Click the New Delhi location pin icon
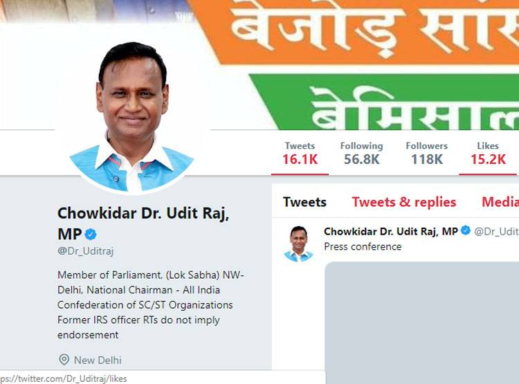Screen dimensions: 519x384 pos(64,360)
